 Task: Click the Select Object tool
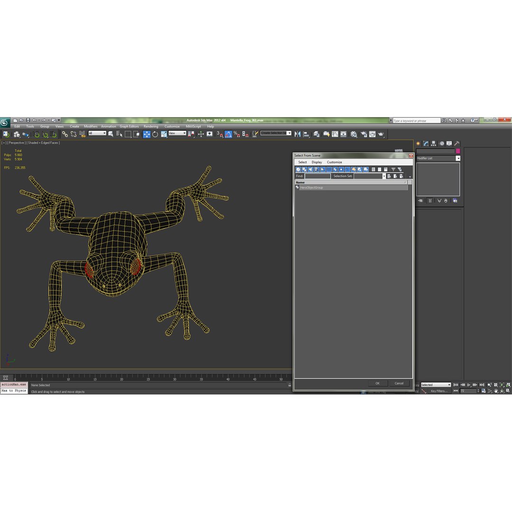tap(110, 134)
